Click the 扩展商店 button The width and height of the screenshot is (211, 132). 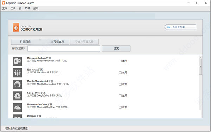[x=25, y=42]
